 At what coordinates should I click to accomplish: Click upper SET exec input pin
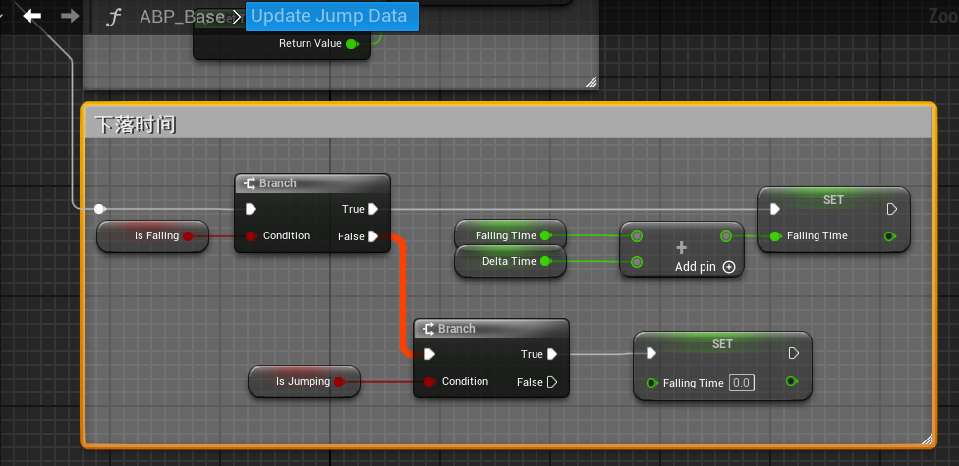775,210
